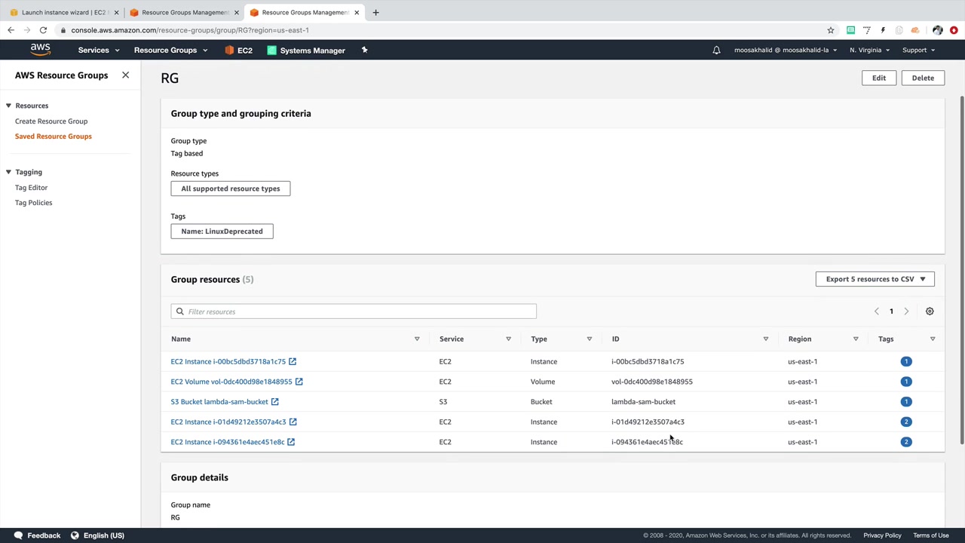Show tags badge for i-094361e4aec451e8c instance
Screen dimensions: 965x543
(x=906, y=442)
